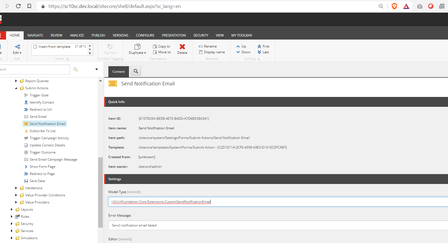Move item Up in sorting
This screenshot has width=448, height=243.
coord(241,46)
